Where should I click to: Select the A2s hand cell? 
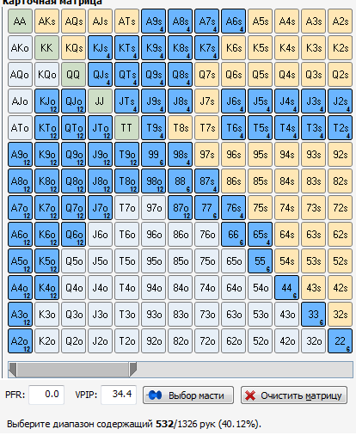pyautogui.click(x=340, y=21)
